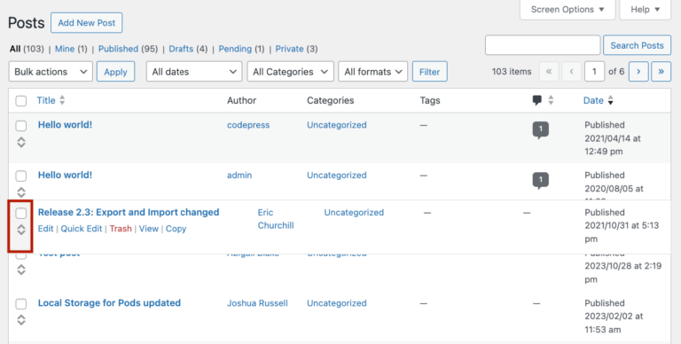This screenshot has width=681, height=344.
Task: Jump to last page of posts
Action: [661, 72]
